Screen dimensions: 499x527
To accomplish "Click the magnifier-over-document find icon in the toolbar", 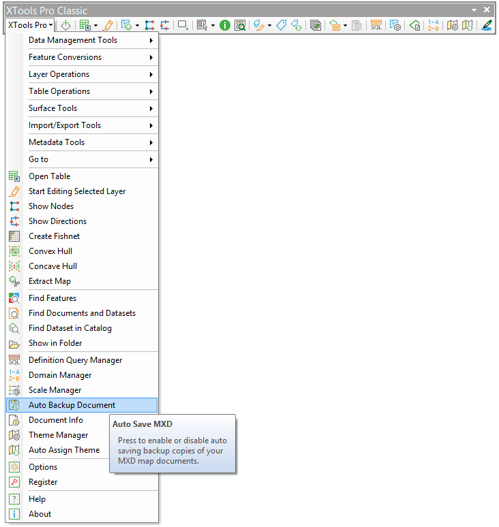I will point(240,25).
